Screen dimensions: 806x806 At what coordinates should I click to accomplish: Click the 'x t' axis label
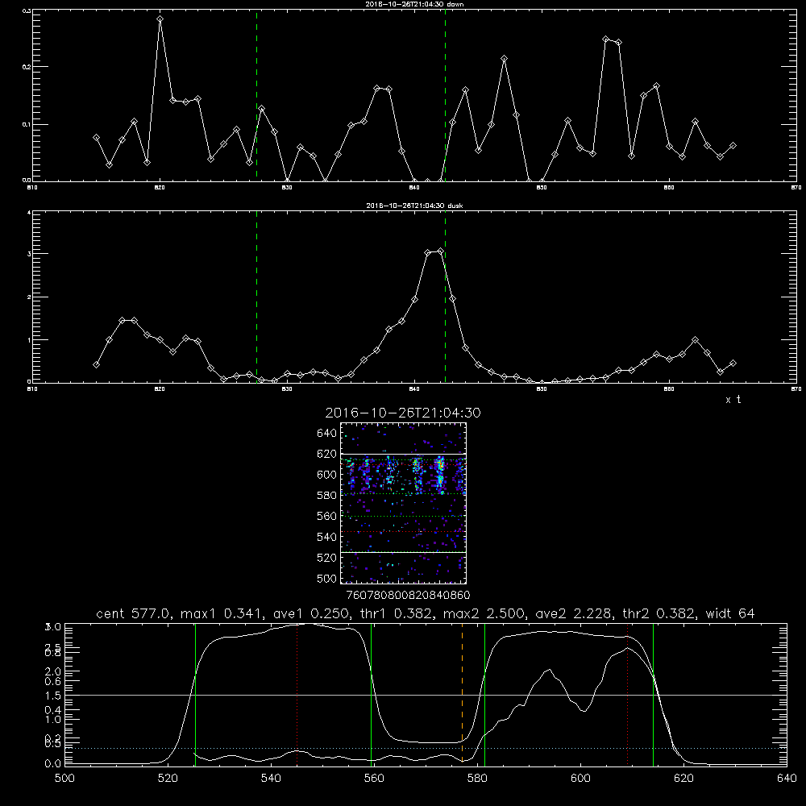pos(733,400)
